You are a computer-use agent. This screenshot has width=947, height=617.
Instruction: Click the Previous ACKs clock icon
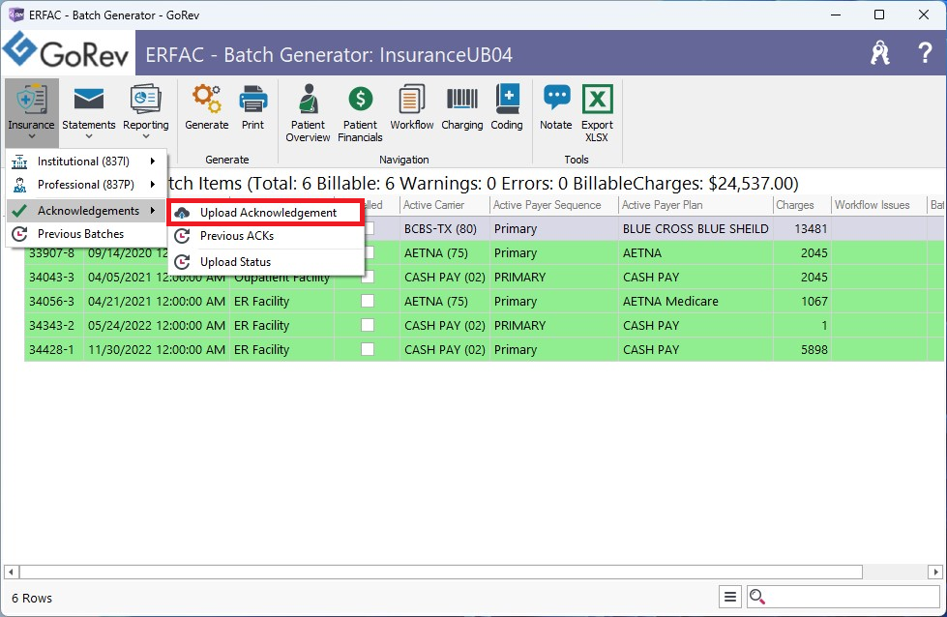click(182, 236)
